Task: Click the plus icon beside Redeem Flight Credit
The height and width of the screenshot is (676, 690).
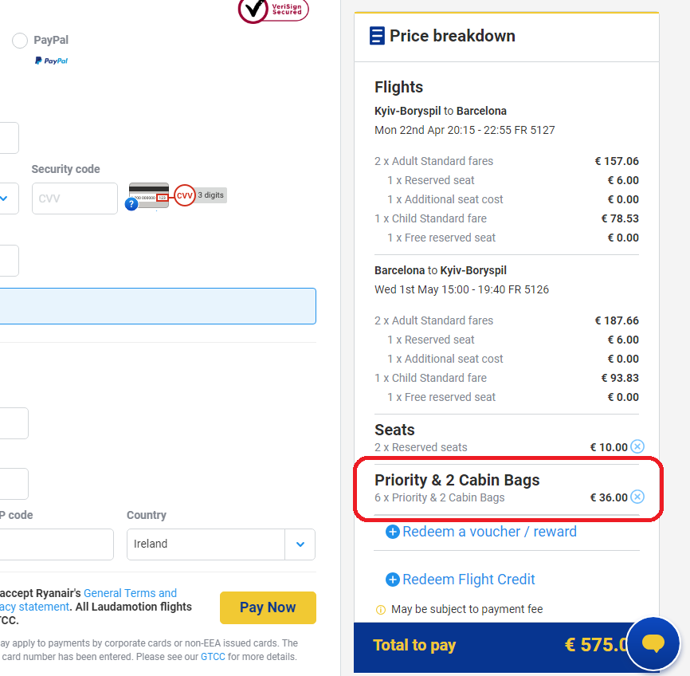Action: click(x=392, y=580)
